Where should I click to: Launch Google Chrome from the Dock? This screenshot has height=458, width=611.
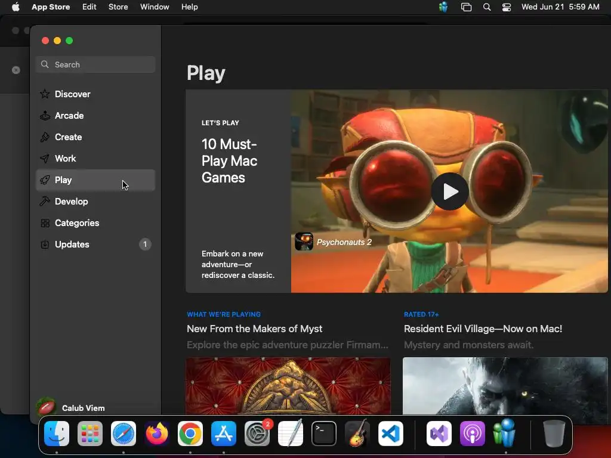190,434
